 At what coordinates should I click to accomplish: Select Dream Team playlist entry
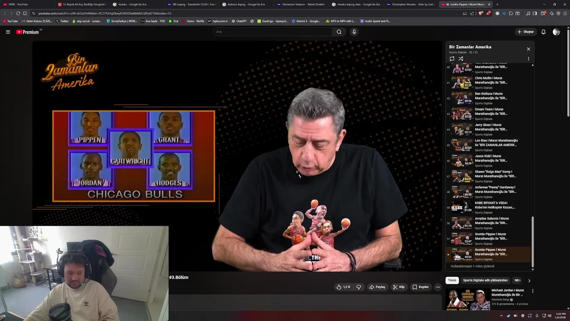click(489, 114)
